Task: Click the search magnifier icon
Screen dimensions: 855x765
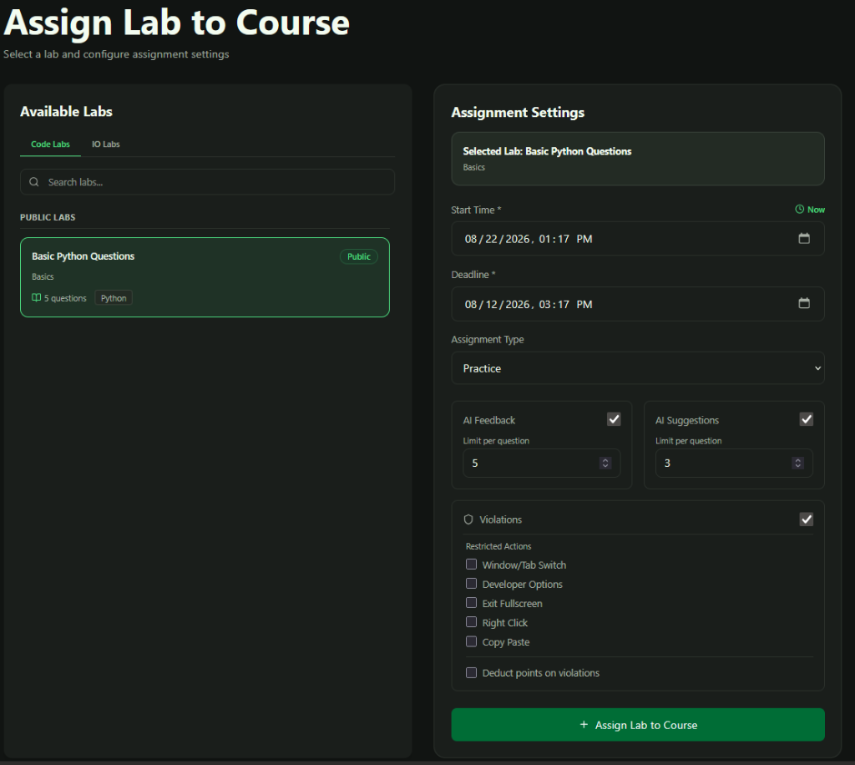Action: (x=33, y=182)
